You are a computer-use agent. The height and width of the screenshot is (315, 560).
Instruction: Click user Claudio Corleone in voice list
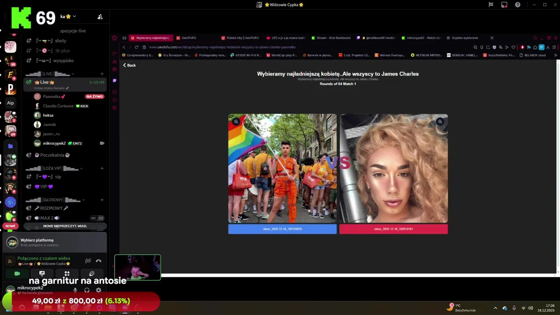pos(58,106)
